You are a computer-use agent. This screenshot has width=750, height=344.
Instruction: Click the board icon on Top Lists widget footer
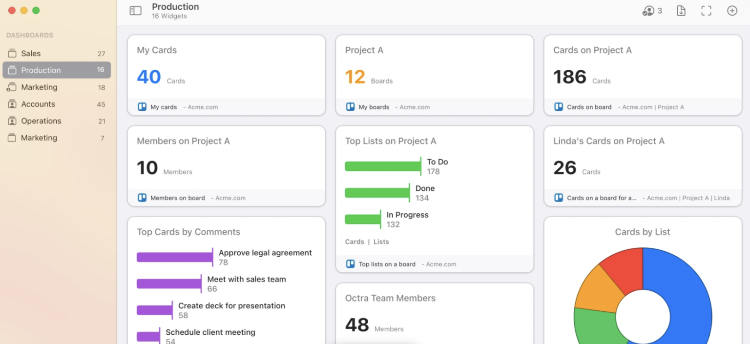tap(350, 263)
